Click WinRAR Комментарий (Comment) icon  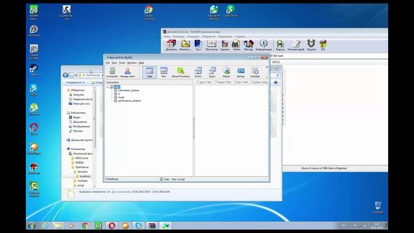(296, 45)
